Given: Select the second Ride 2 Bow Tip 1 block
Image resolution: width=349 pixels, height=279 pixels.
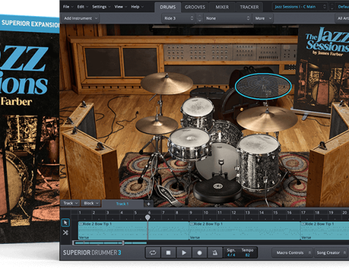Looking at the screenshot, I should click(244, 230).
